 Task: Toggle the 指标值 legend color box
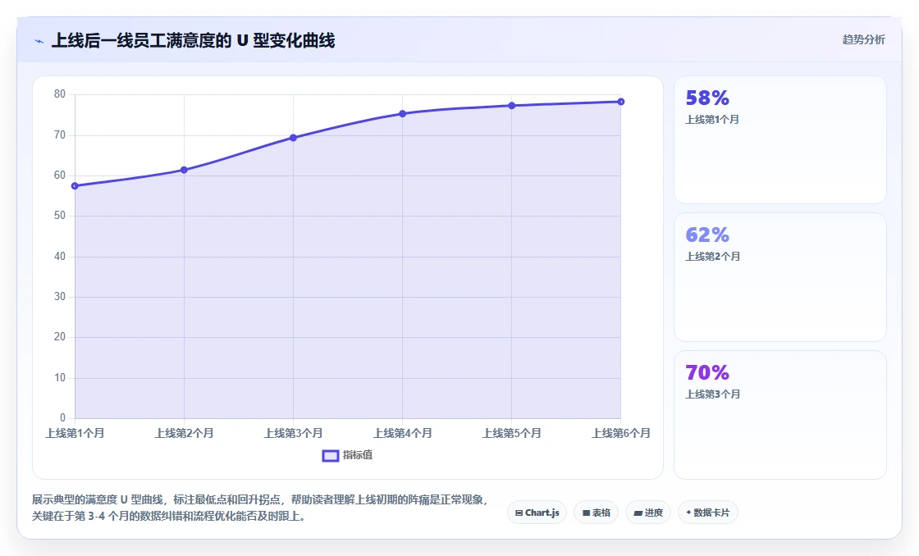tap(331, 455)
